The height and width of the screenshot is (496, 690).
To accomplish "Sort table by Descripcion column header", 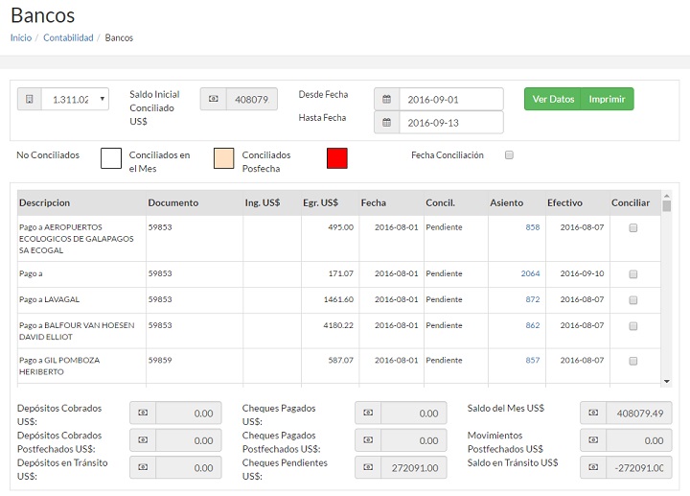I will 45,202.
